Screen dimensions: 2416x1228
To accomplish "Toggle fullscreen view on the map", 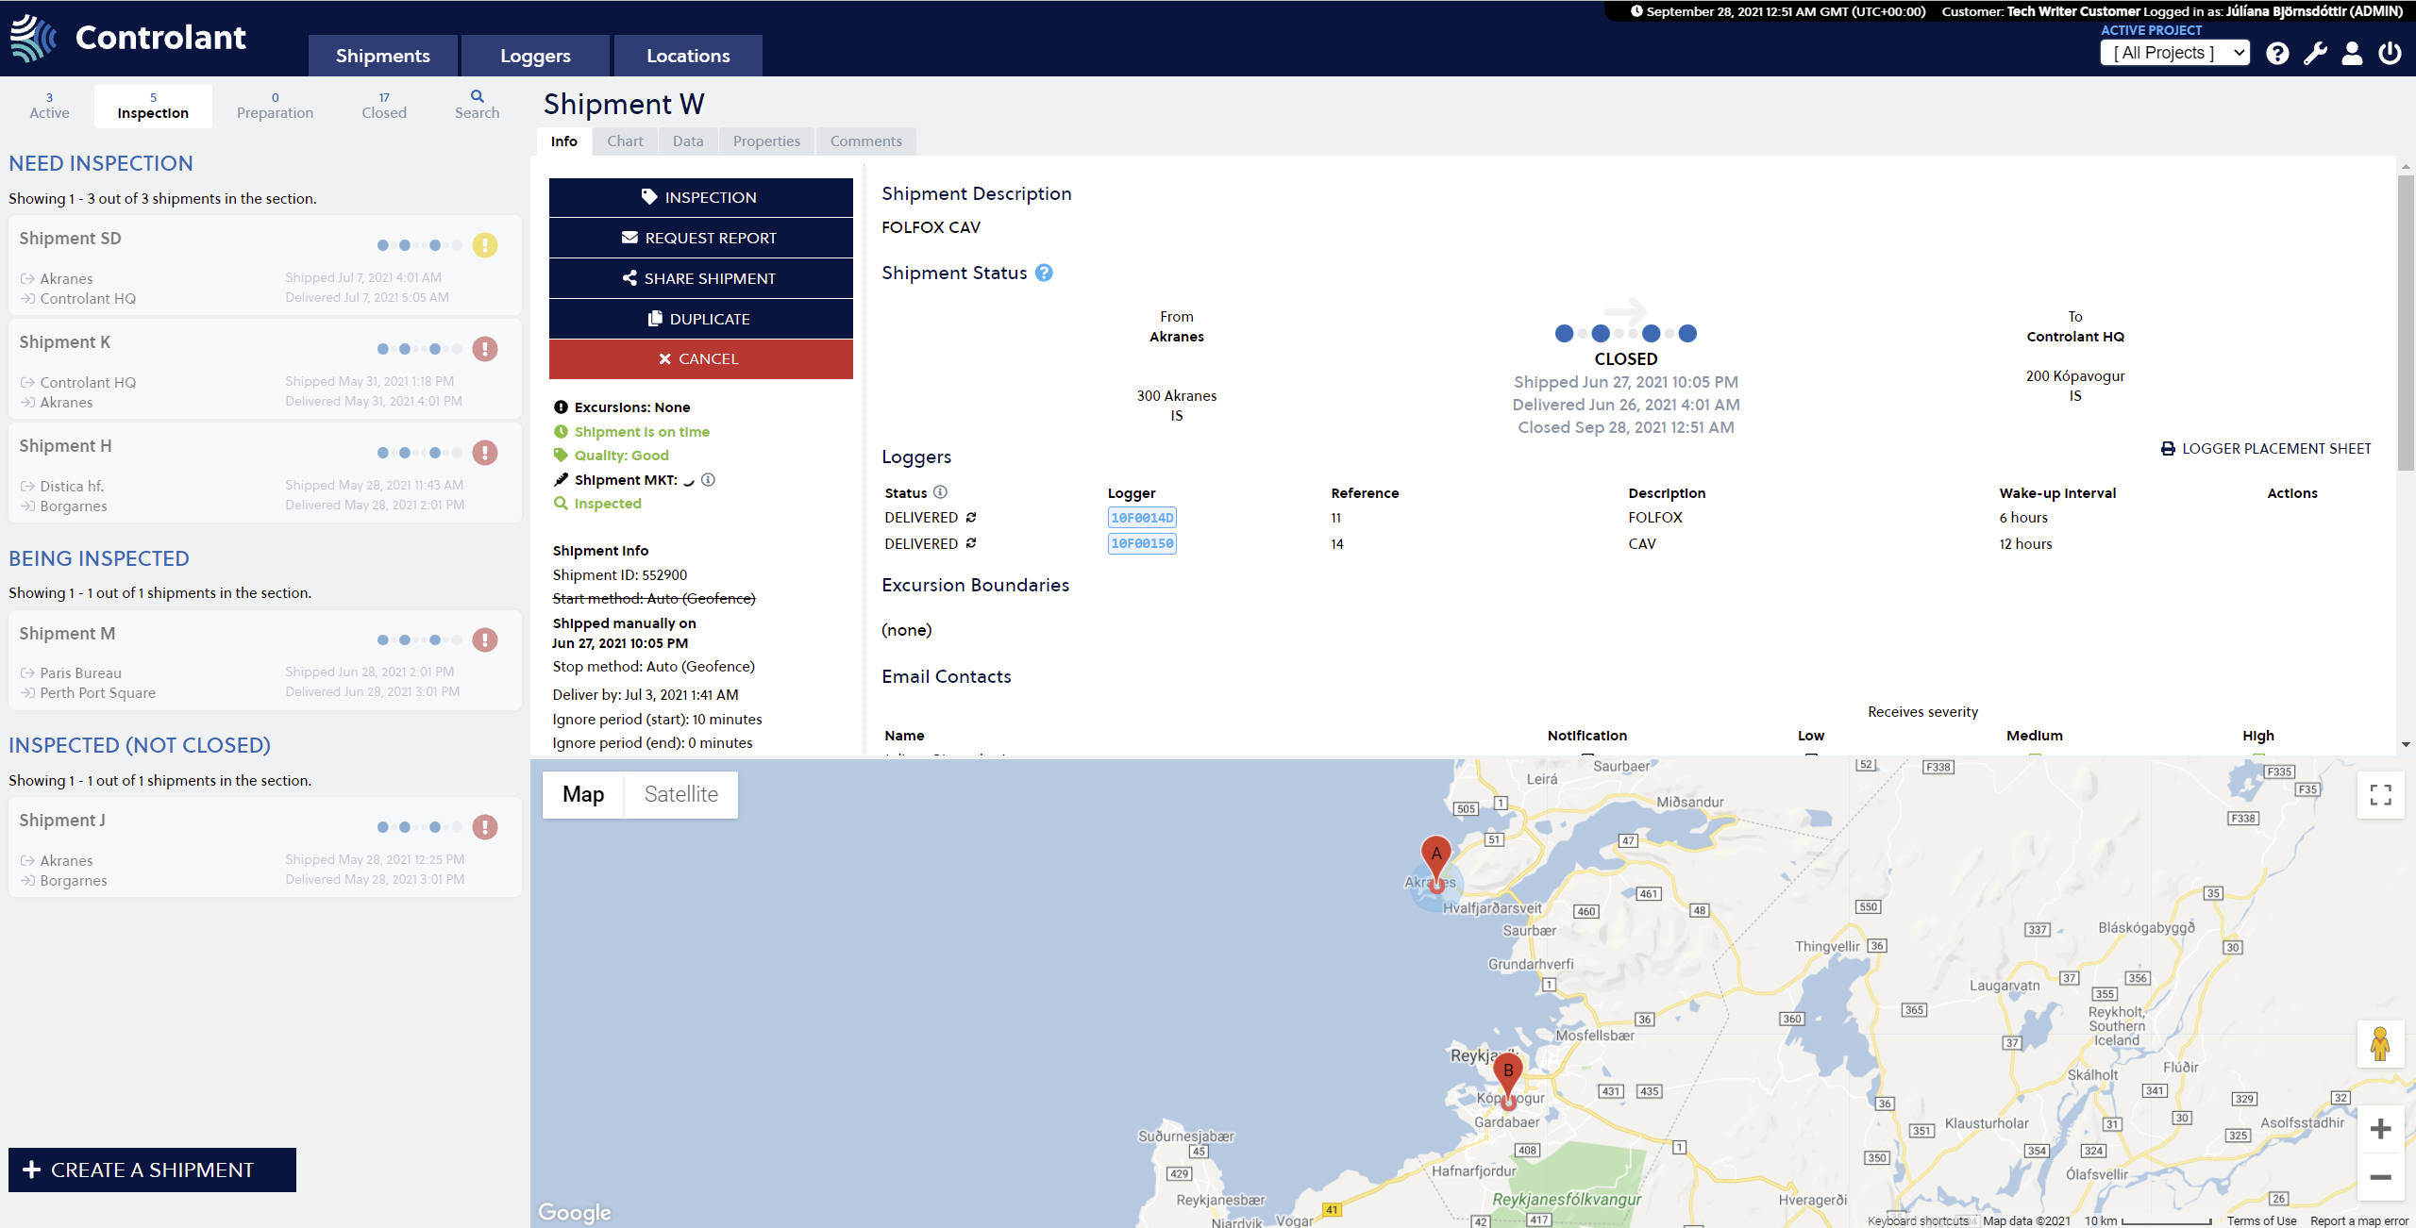I will coord(2380,795).
